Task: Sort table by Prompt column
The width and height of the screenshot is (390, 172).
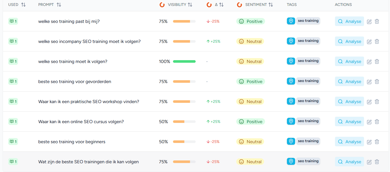Action: 59,5
